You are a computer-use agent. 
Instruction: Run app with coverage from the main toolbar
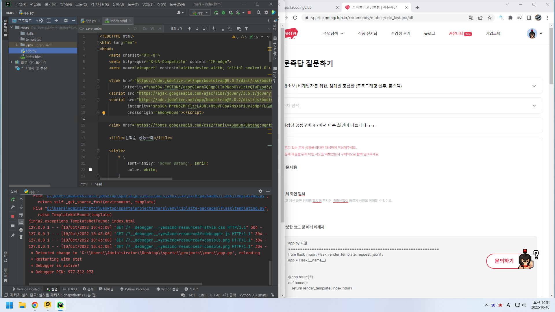tap(231, 13)
